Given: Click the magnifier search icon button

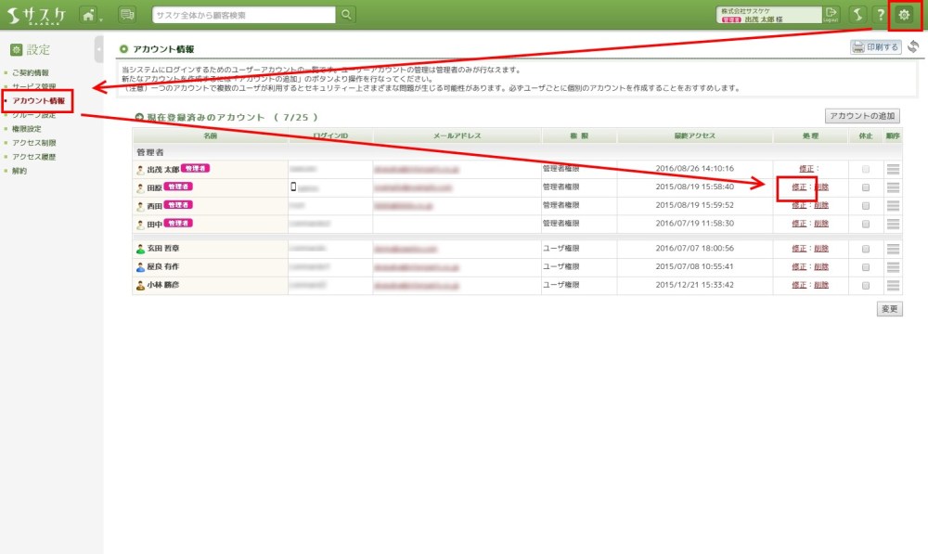Looking at the screenshot, I should point(346,15).
